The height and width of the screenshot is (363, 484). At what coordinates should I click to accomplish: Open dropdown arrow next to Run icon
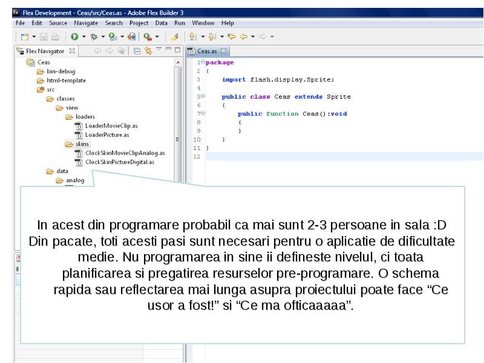click(83, 37)
